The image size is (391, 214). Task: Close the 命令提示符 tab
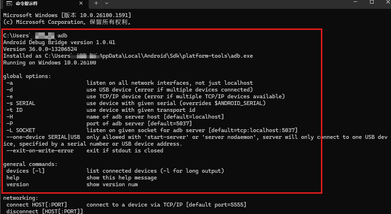(x=81, y=3)
